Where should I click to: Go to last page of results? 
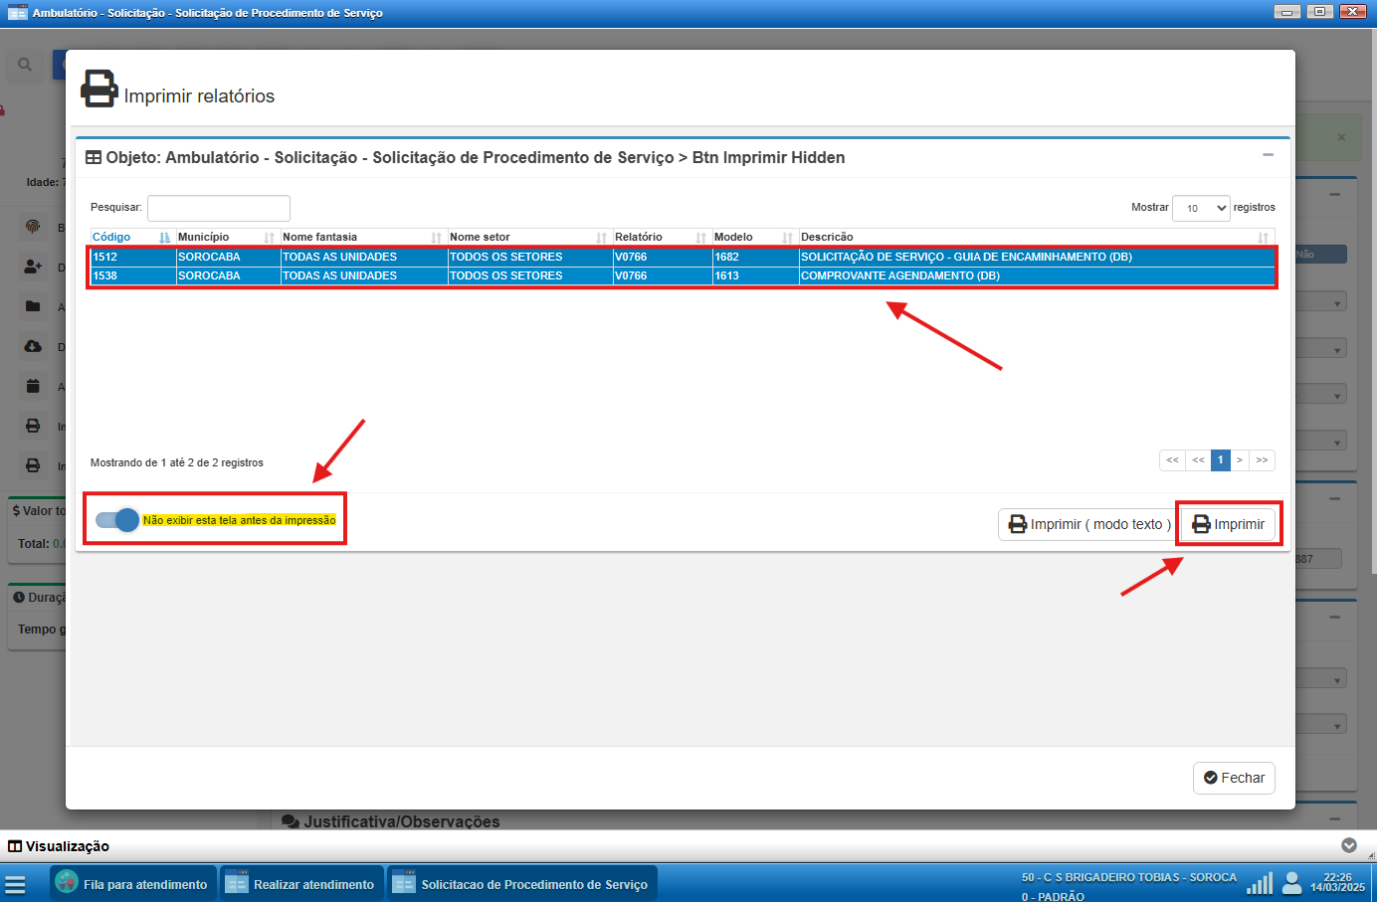coord(1262,460)
